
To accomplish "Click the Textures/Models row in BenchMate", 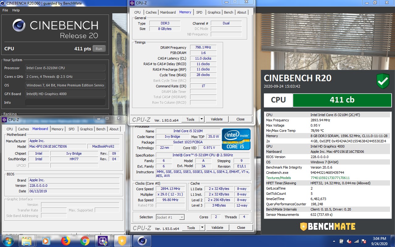I will tap(328, 178).
